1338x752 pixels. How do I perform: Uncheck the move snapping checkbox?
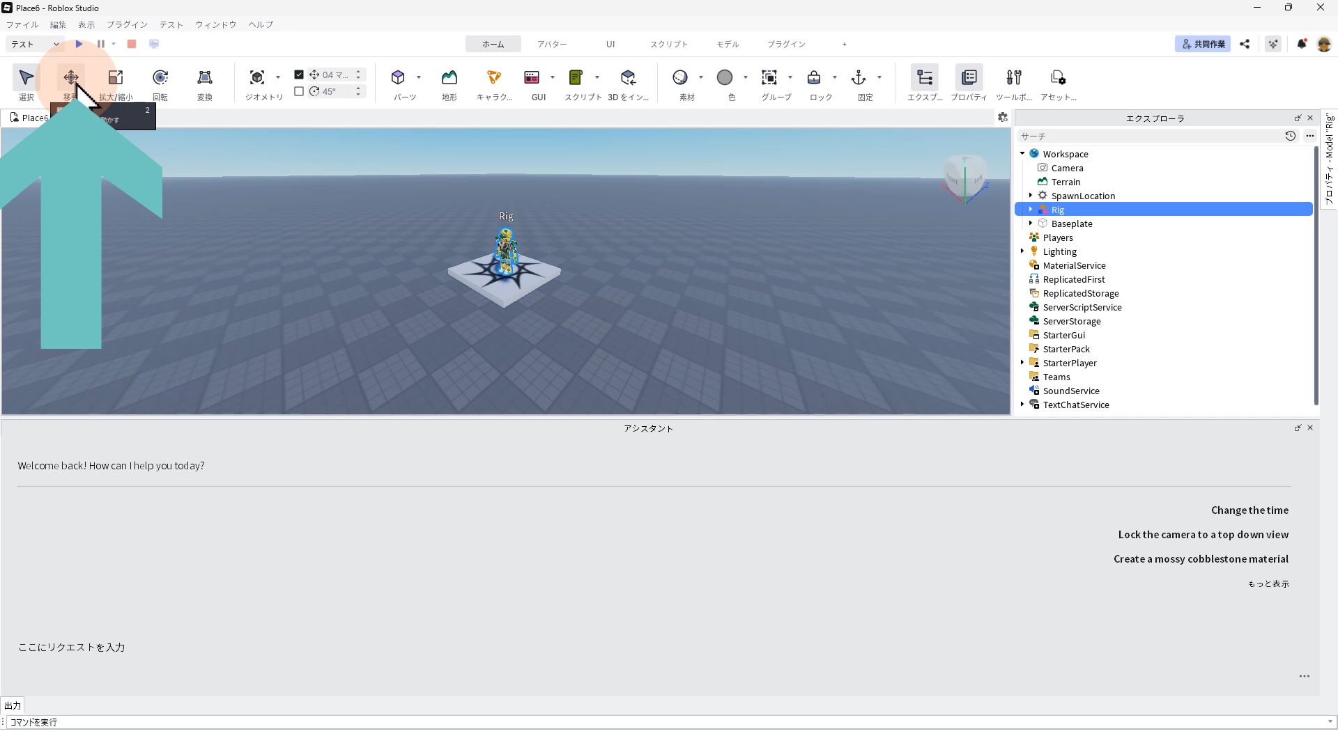(299, 75)
